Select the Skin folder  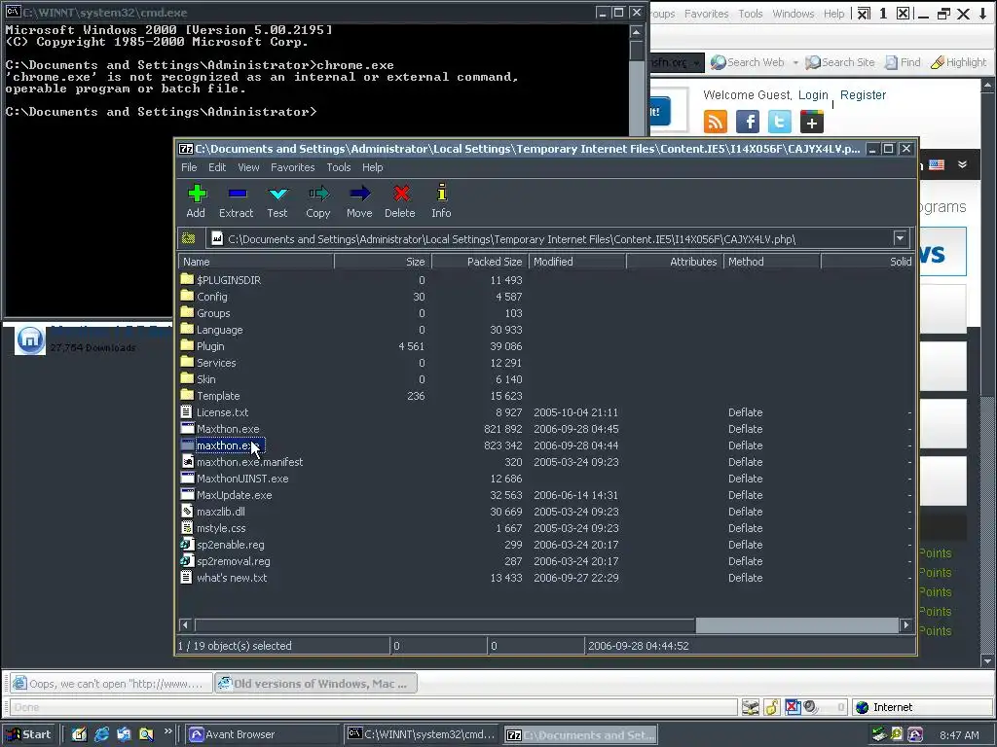[x=206, y=379]
